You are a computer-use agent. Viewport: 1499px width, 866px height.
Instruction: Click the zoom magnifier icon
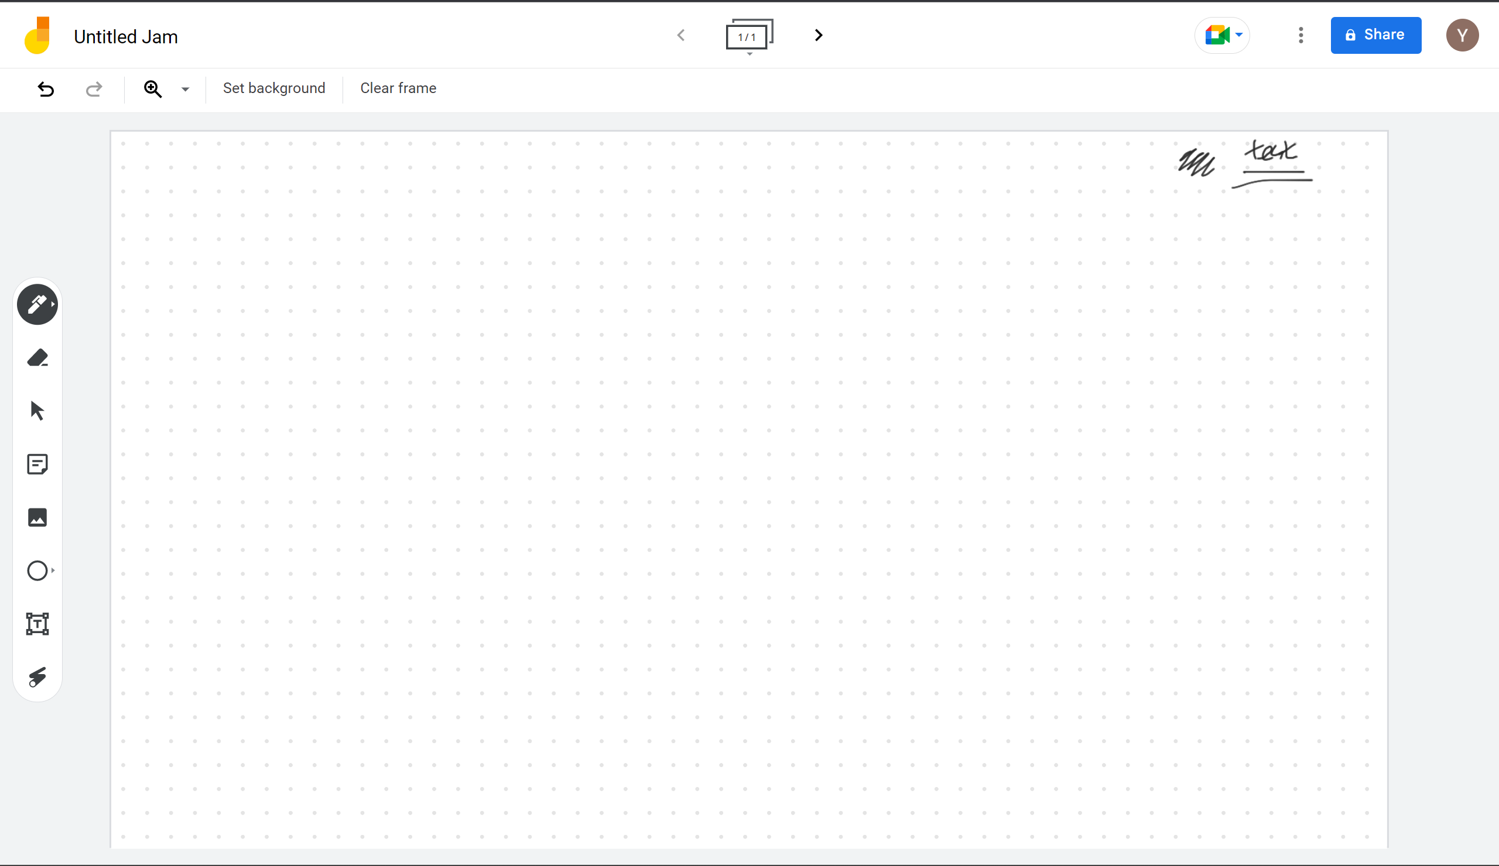(153, 88)
